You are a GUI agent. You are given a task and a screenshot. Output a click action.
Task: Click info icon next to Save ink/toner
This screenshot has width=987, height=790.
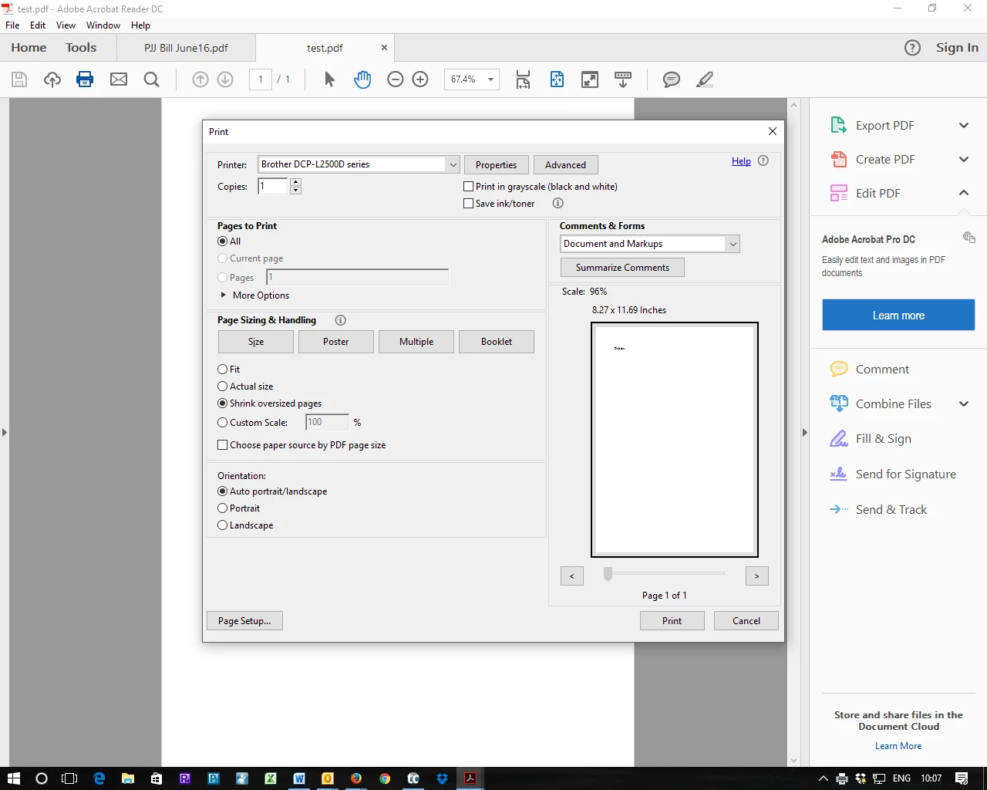click(558, 204)
